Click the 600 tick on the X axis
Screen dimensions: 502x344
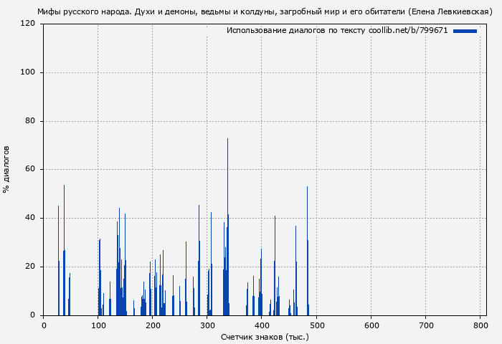(x=371, y=325)
